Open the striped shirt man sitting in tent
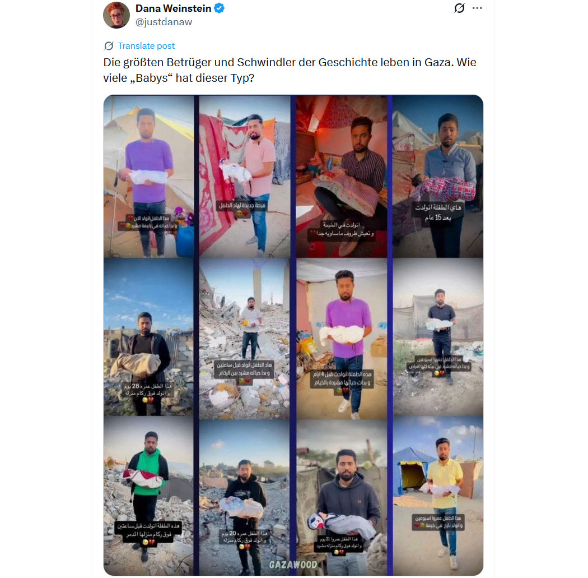This screenshot has width=588, height=578. point(342,176)
